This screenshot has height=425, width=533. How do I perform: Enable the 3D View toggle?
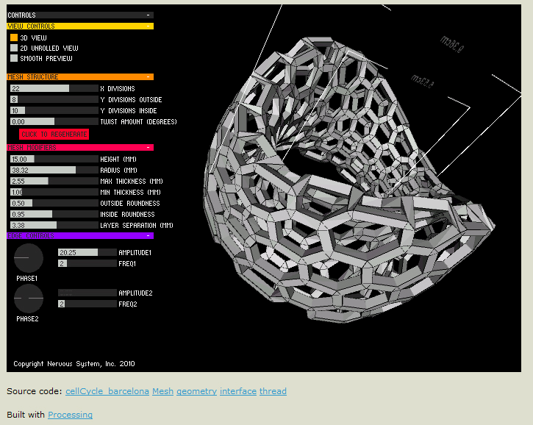14,37
